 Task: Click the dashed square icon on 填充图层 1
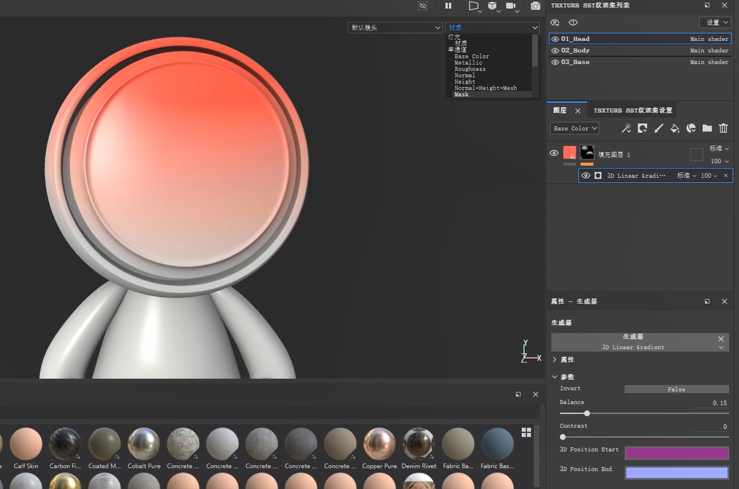[697, 154]
